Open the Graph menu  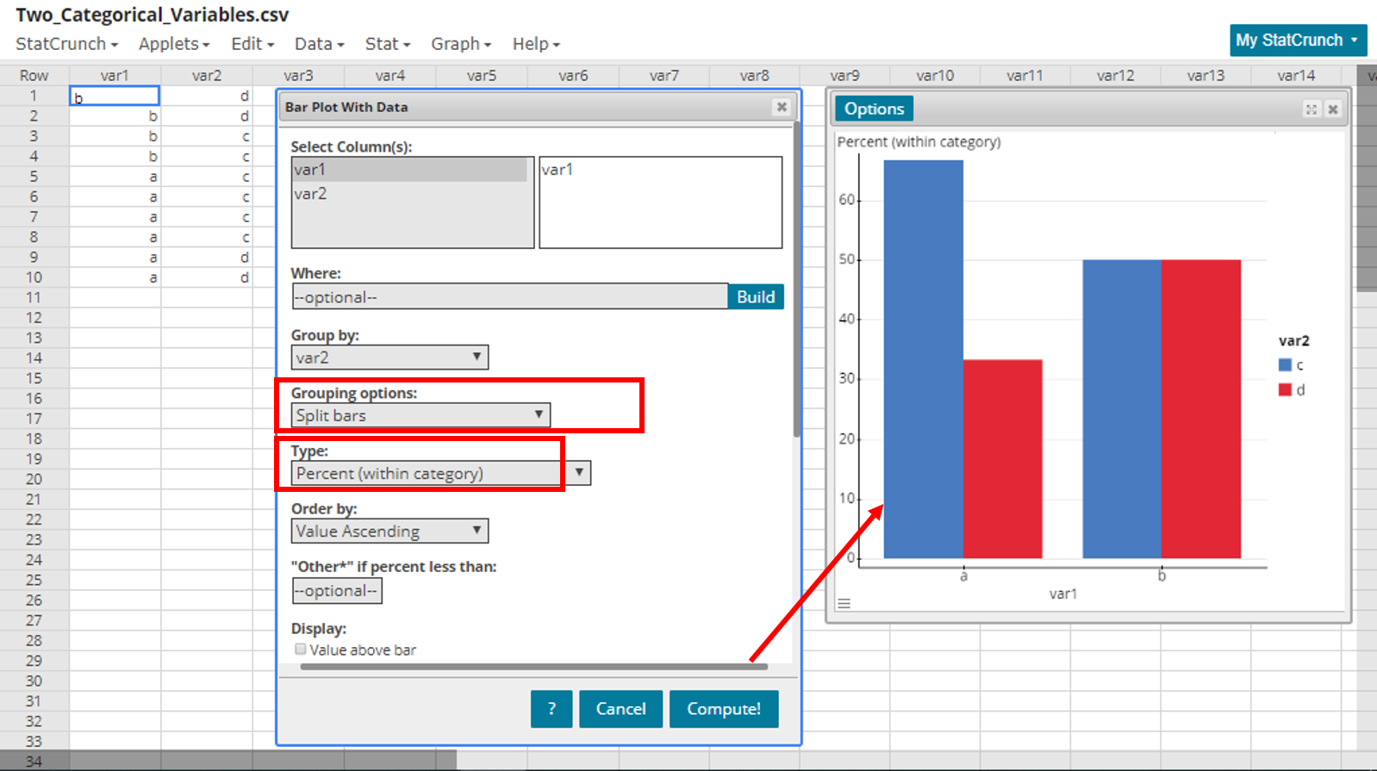(x=461, y=44)
